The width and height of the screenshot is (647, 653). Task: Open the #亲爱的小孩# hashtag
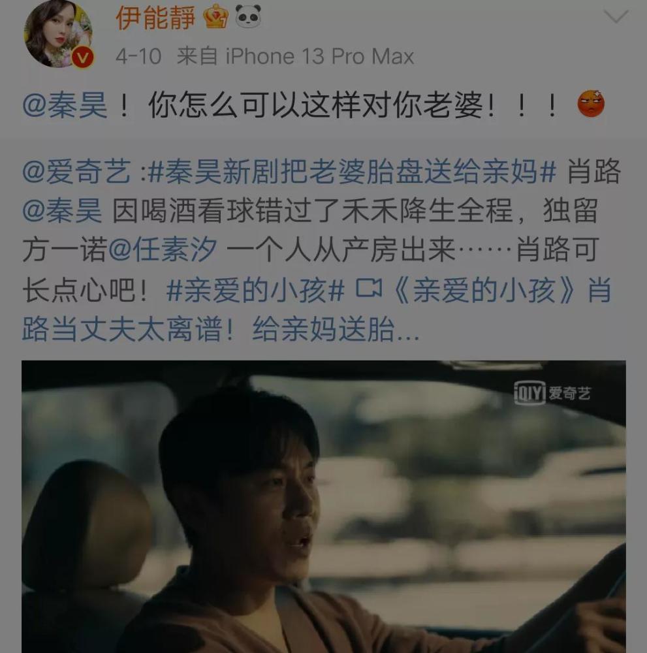click(256, 290)
